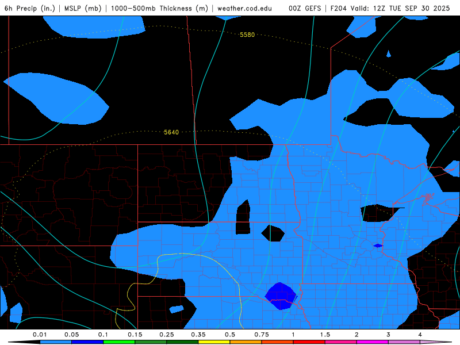Click the legend value 4

420,335
